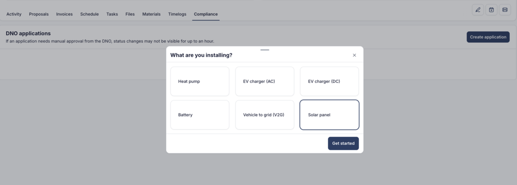Click the pen edit icon
Screen dimensions: 517x185
[478, 10]
